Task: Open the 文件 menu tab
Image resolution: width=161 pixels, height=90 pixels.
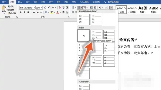Action: point(4,2)
